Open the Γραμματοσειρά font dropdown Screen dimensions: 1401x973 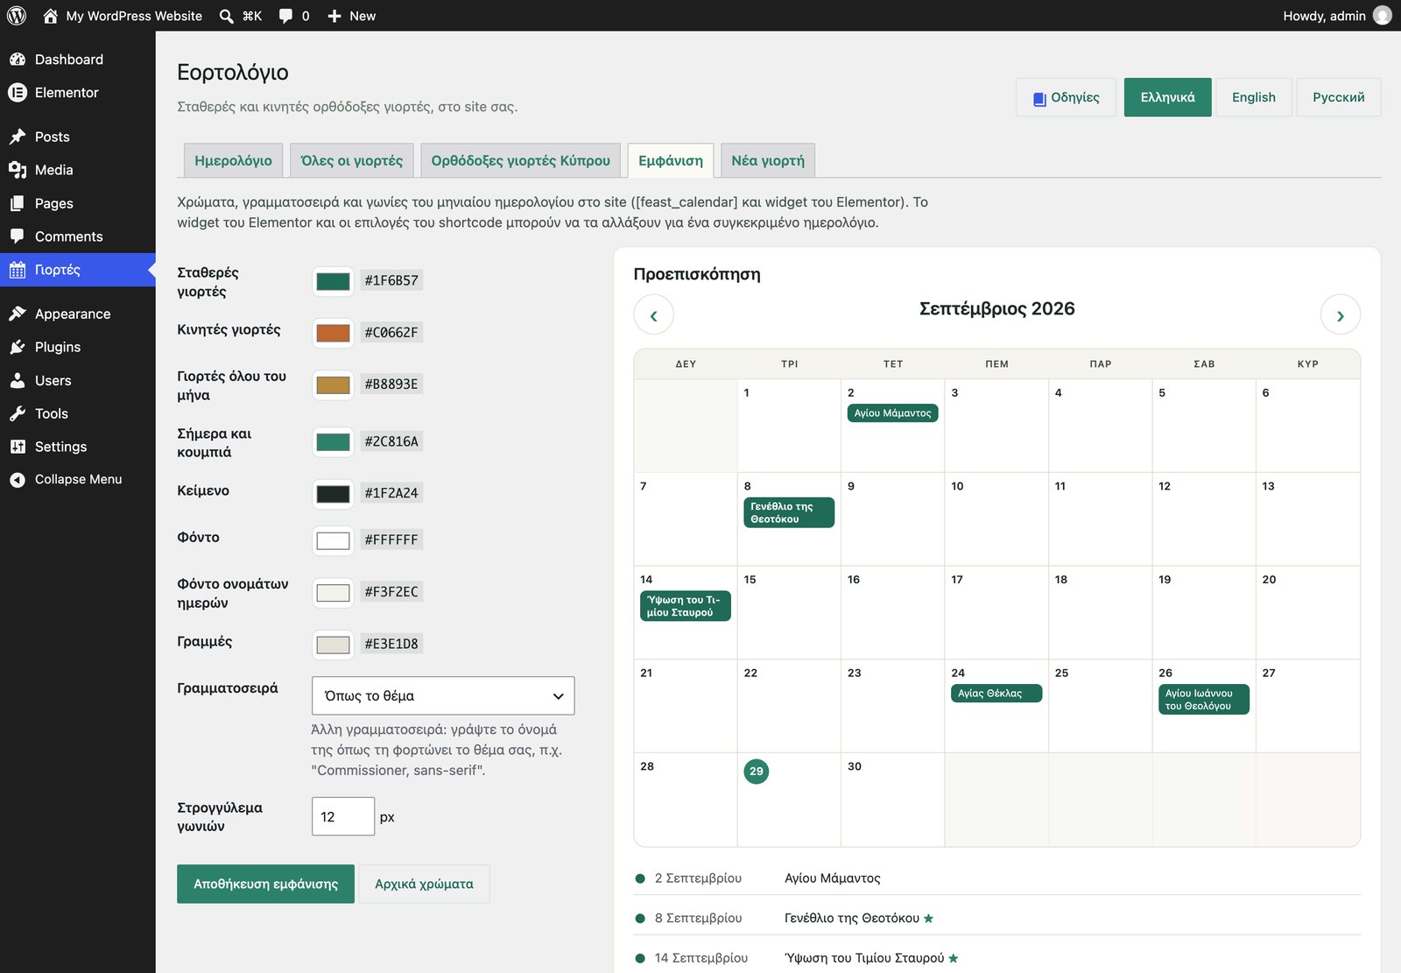click(443, 695)
